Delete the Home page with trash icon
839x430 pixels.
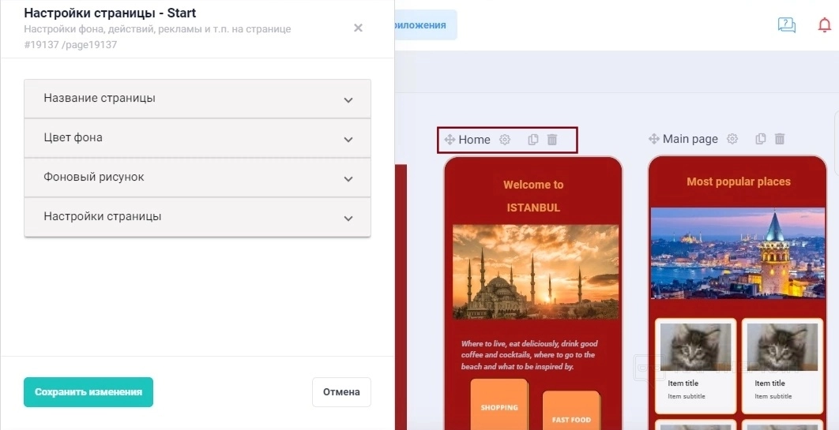[x=552, y=140]
